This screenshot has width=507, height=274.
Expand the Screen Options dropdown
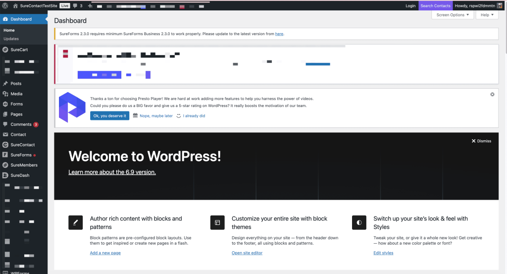tap(453, 15)
